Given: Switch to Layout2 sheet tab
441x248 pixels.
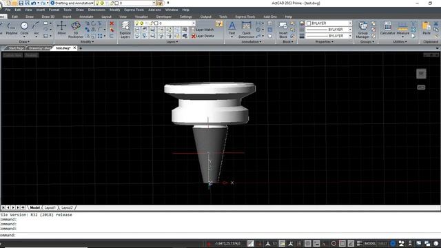Looking at the screenshot, I should click(67, 208).
